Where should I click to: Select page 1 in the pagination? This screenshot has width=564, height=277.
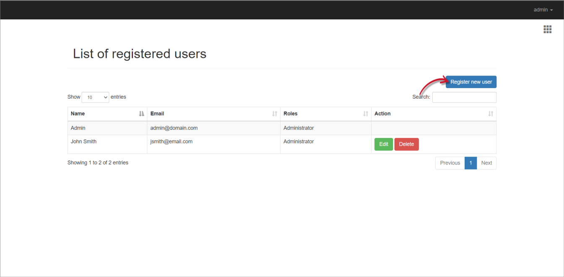470,163
